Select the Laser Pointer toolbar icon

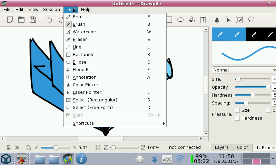[x=228, y=20]
